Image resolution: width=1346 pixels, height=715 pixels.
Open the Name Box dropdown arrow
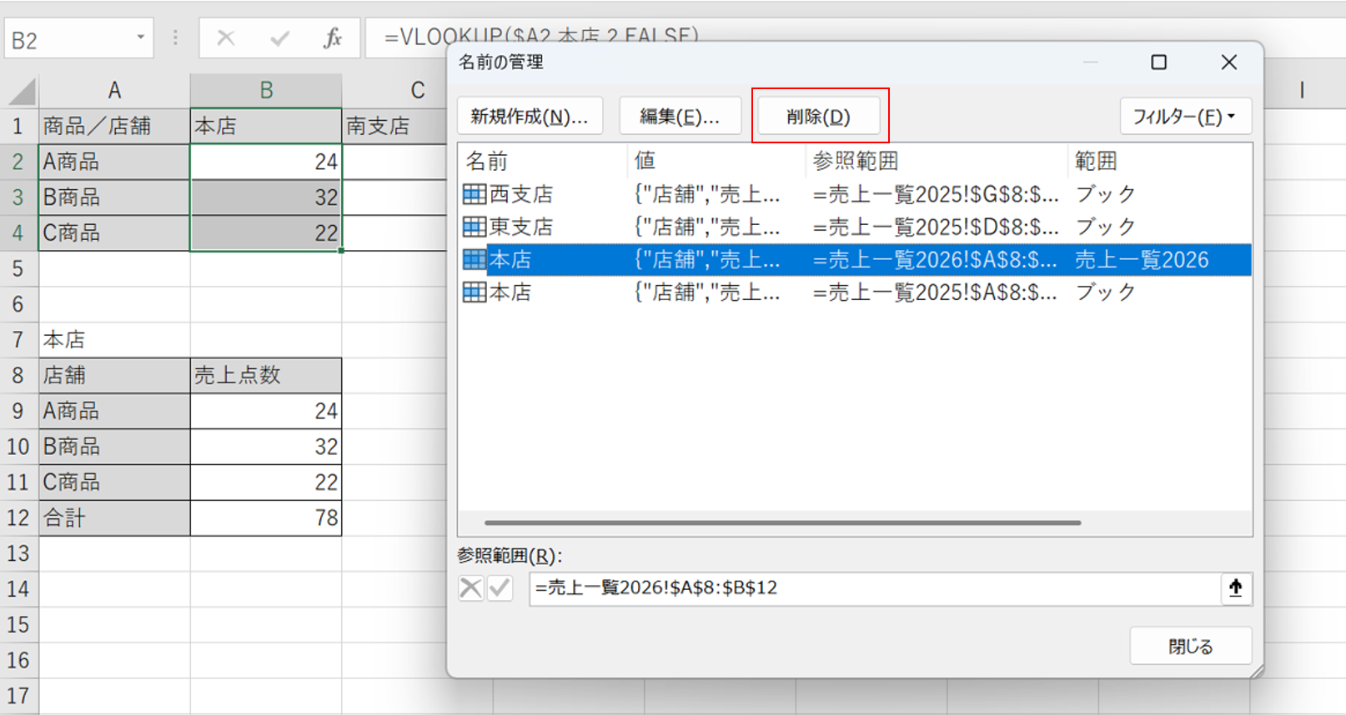[140, 37]
